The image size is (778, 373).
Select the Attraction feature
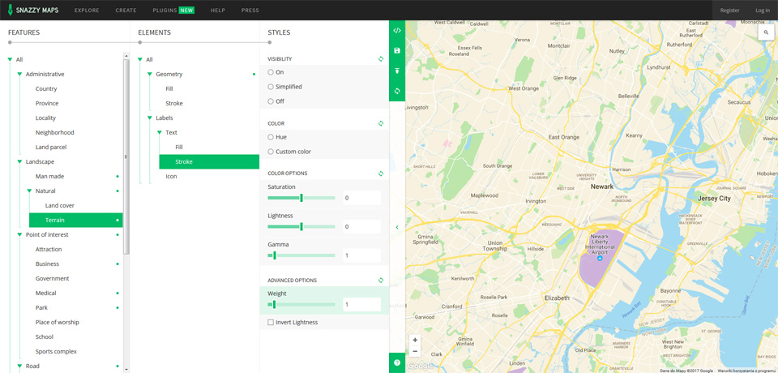pos(49,249)
